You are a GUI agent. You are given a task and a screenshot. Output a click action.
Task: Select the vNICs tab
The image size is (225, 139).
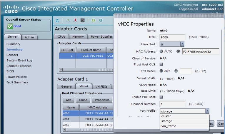[84, 86]
